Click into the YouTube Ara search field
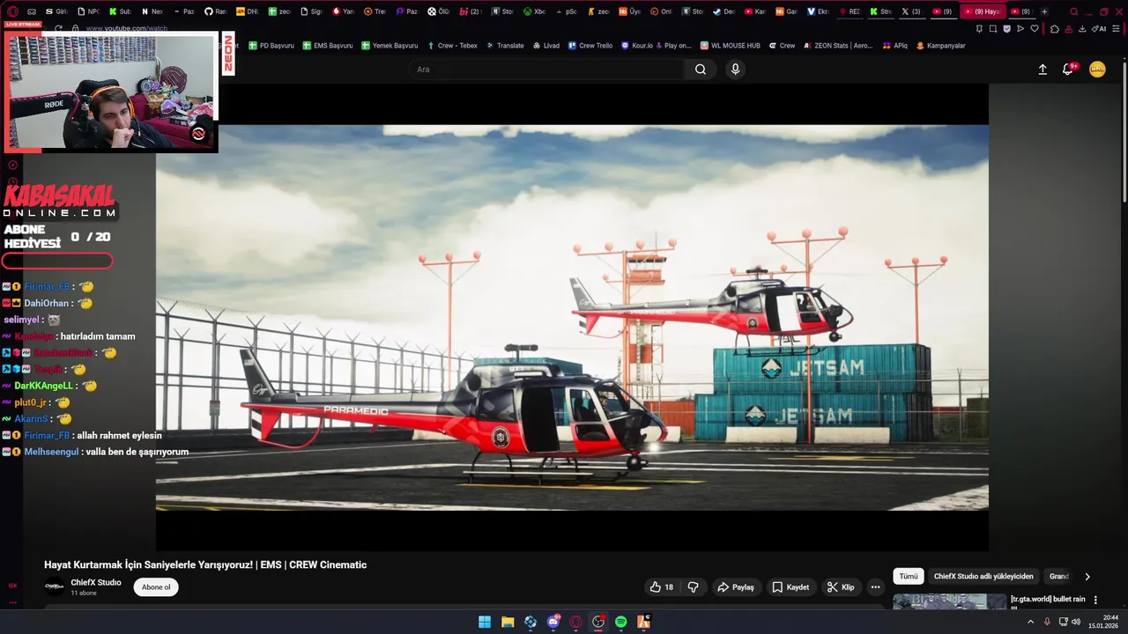 click(x=546, y=70)
